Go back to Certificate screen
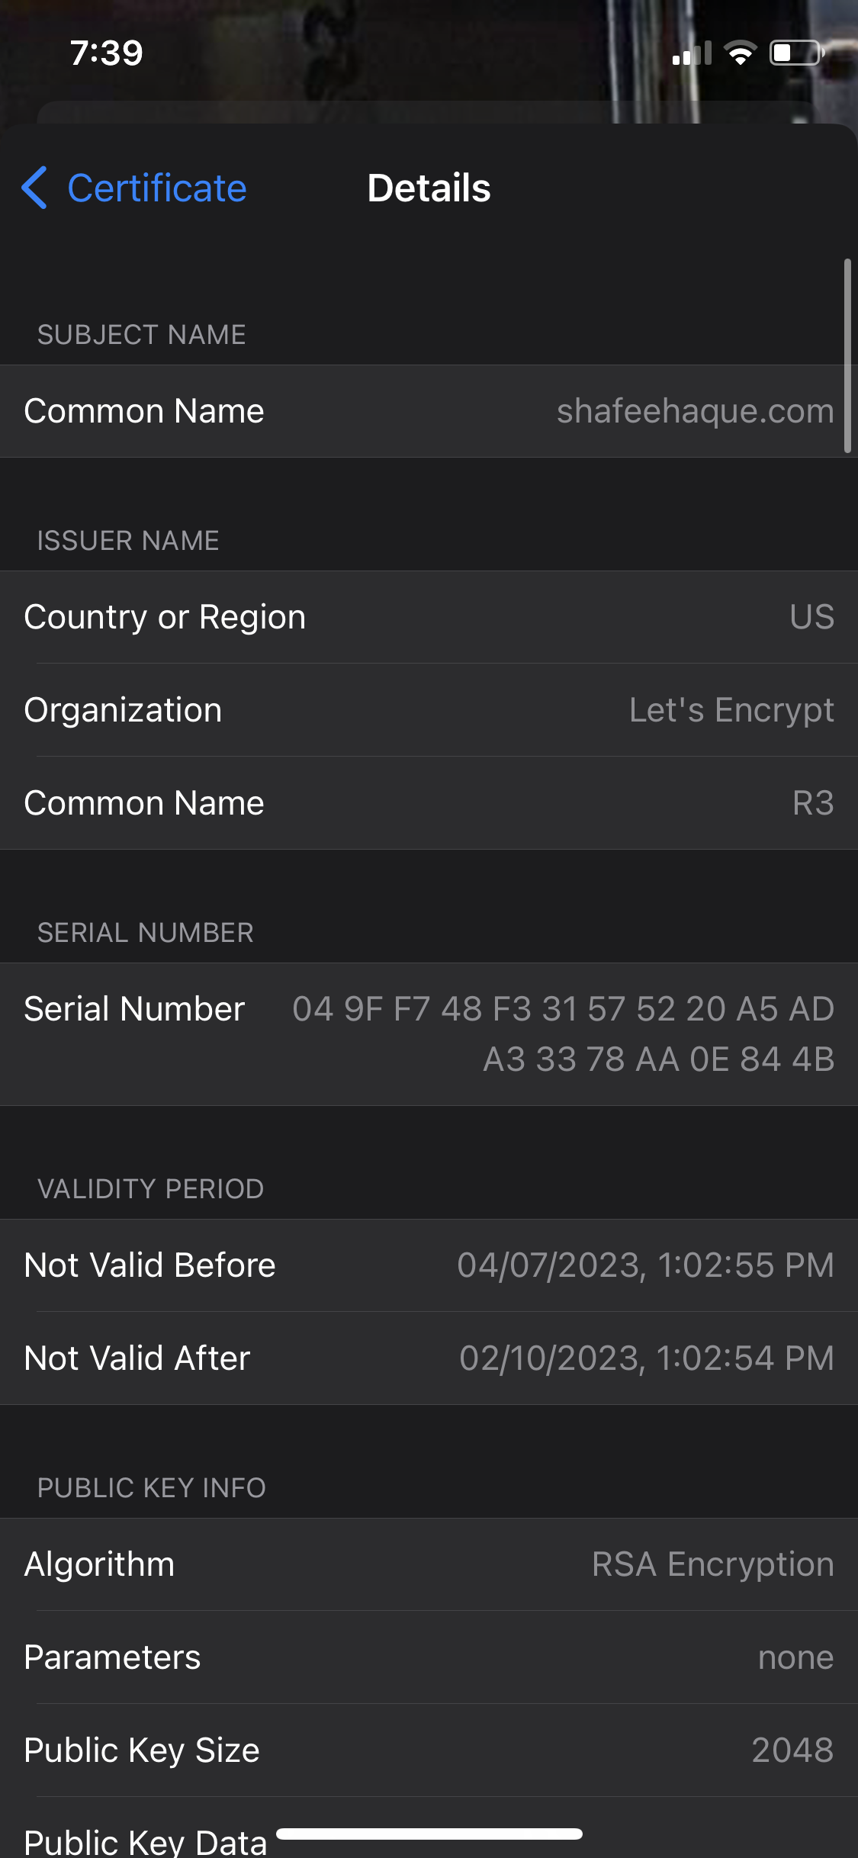This screenshot has height=1858, width=858. pos(156,188)
